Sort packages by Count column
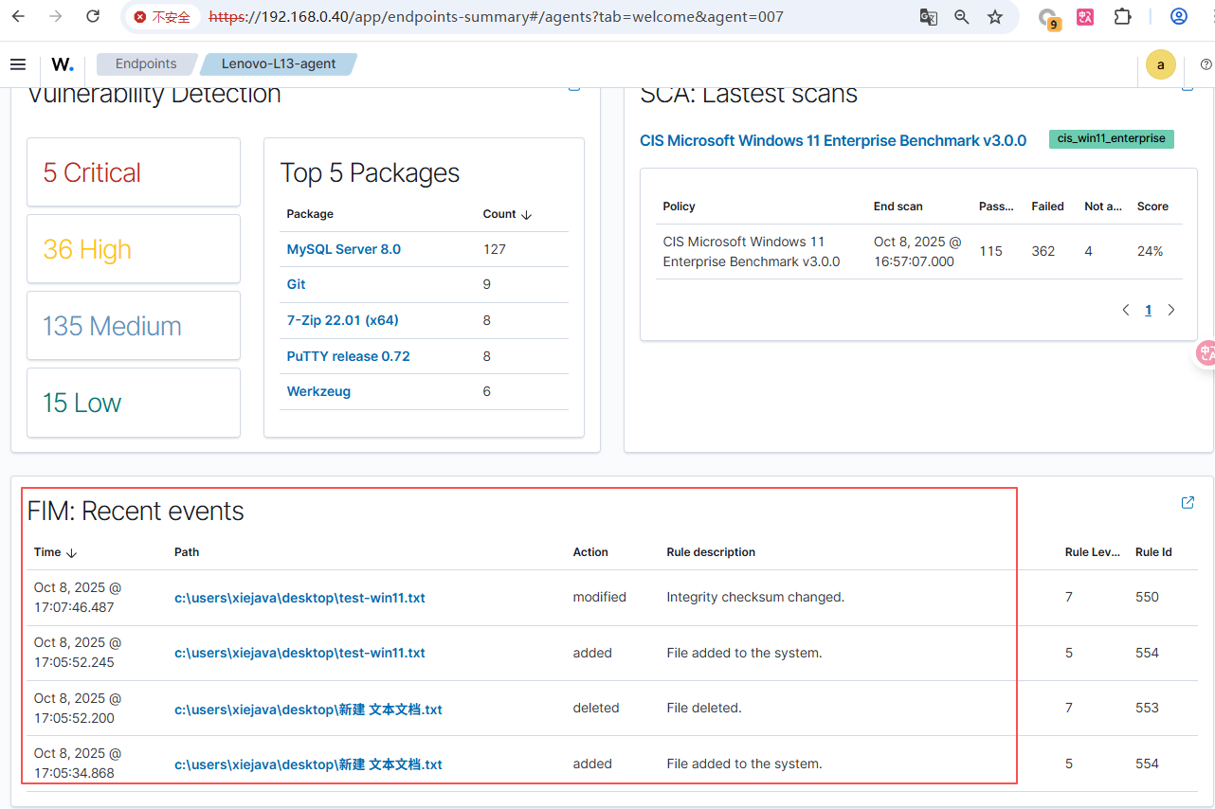Viewport: 1215px width, 809px height. 507,214
